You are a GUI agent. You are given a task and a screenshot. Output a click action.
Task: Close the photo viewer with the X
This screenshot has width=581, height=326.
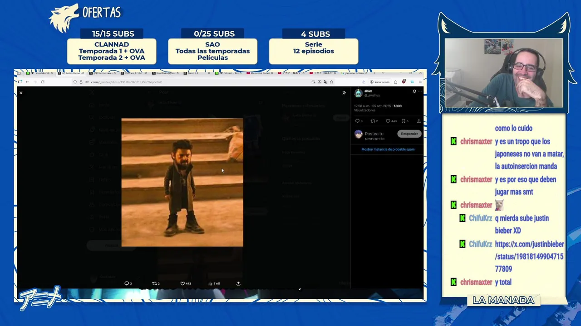tap(20, 93)
